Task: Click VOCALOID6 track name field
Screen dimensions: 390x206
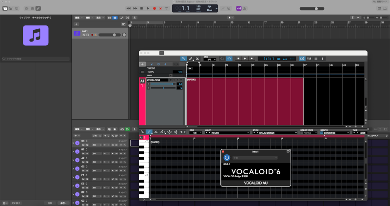Action: click(157, 80)
